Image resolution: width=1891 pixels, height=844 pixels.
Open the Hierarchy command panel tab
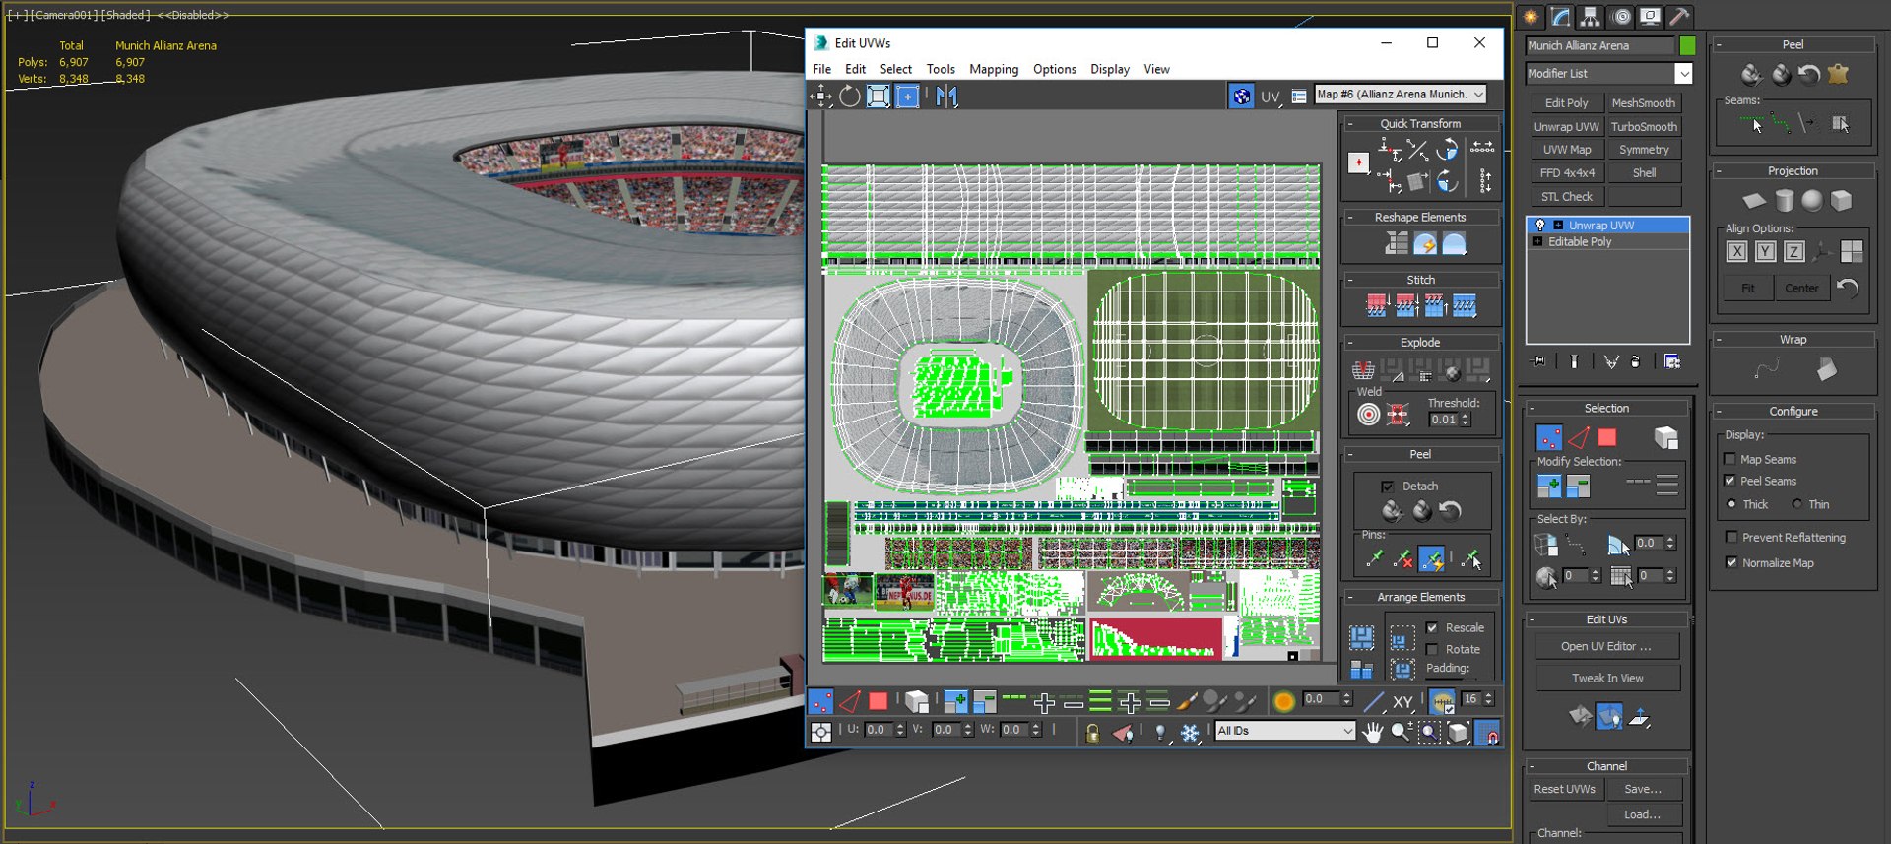1590,17
